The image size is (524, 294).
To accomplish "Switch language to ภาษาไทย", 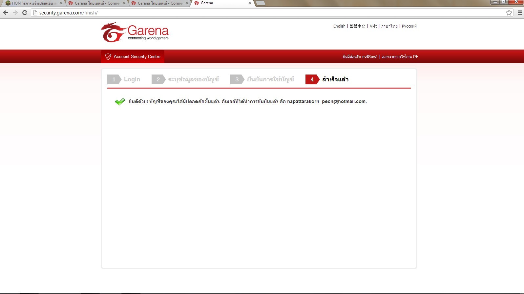I will [x=389, y=26].
